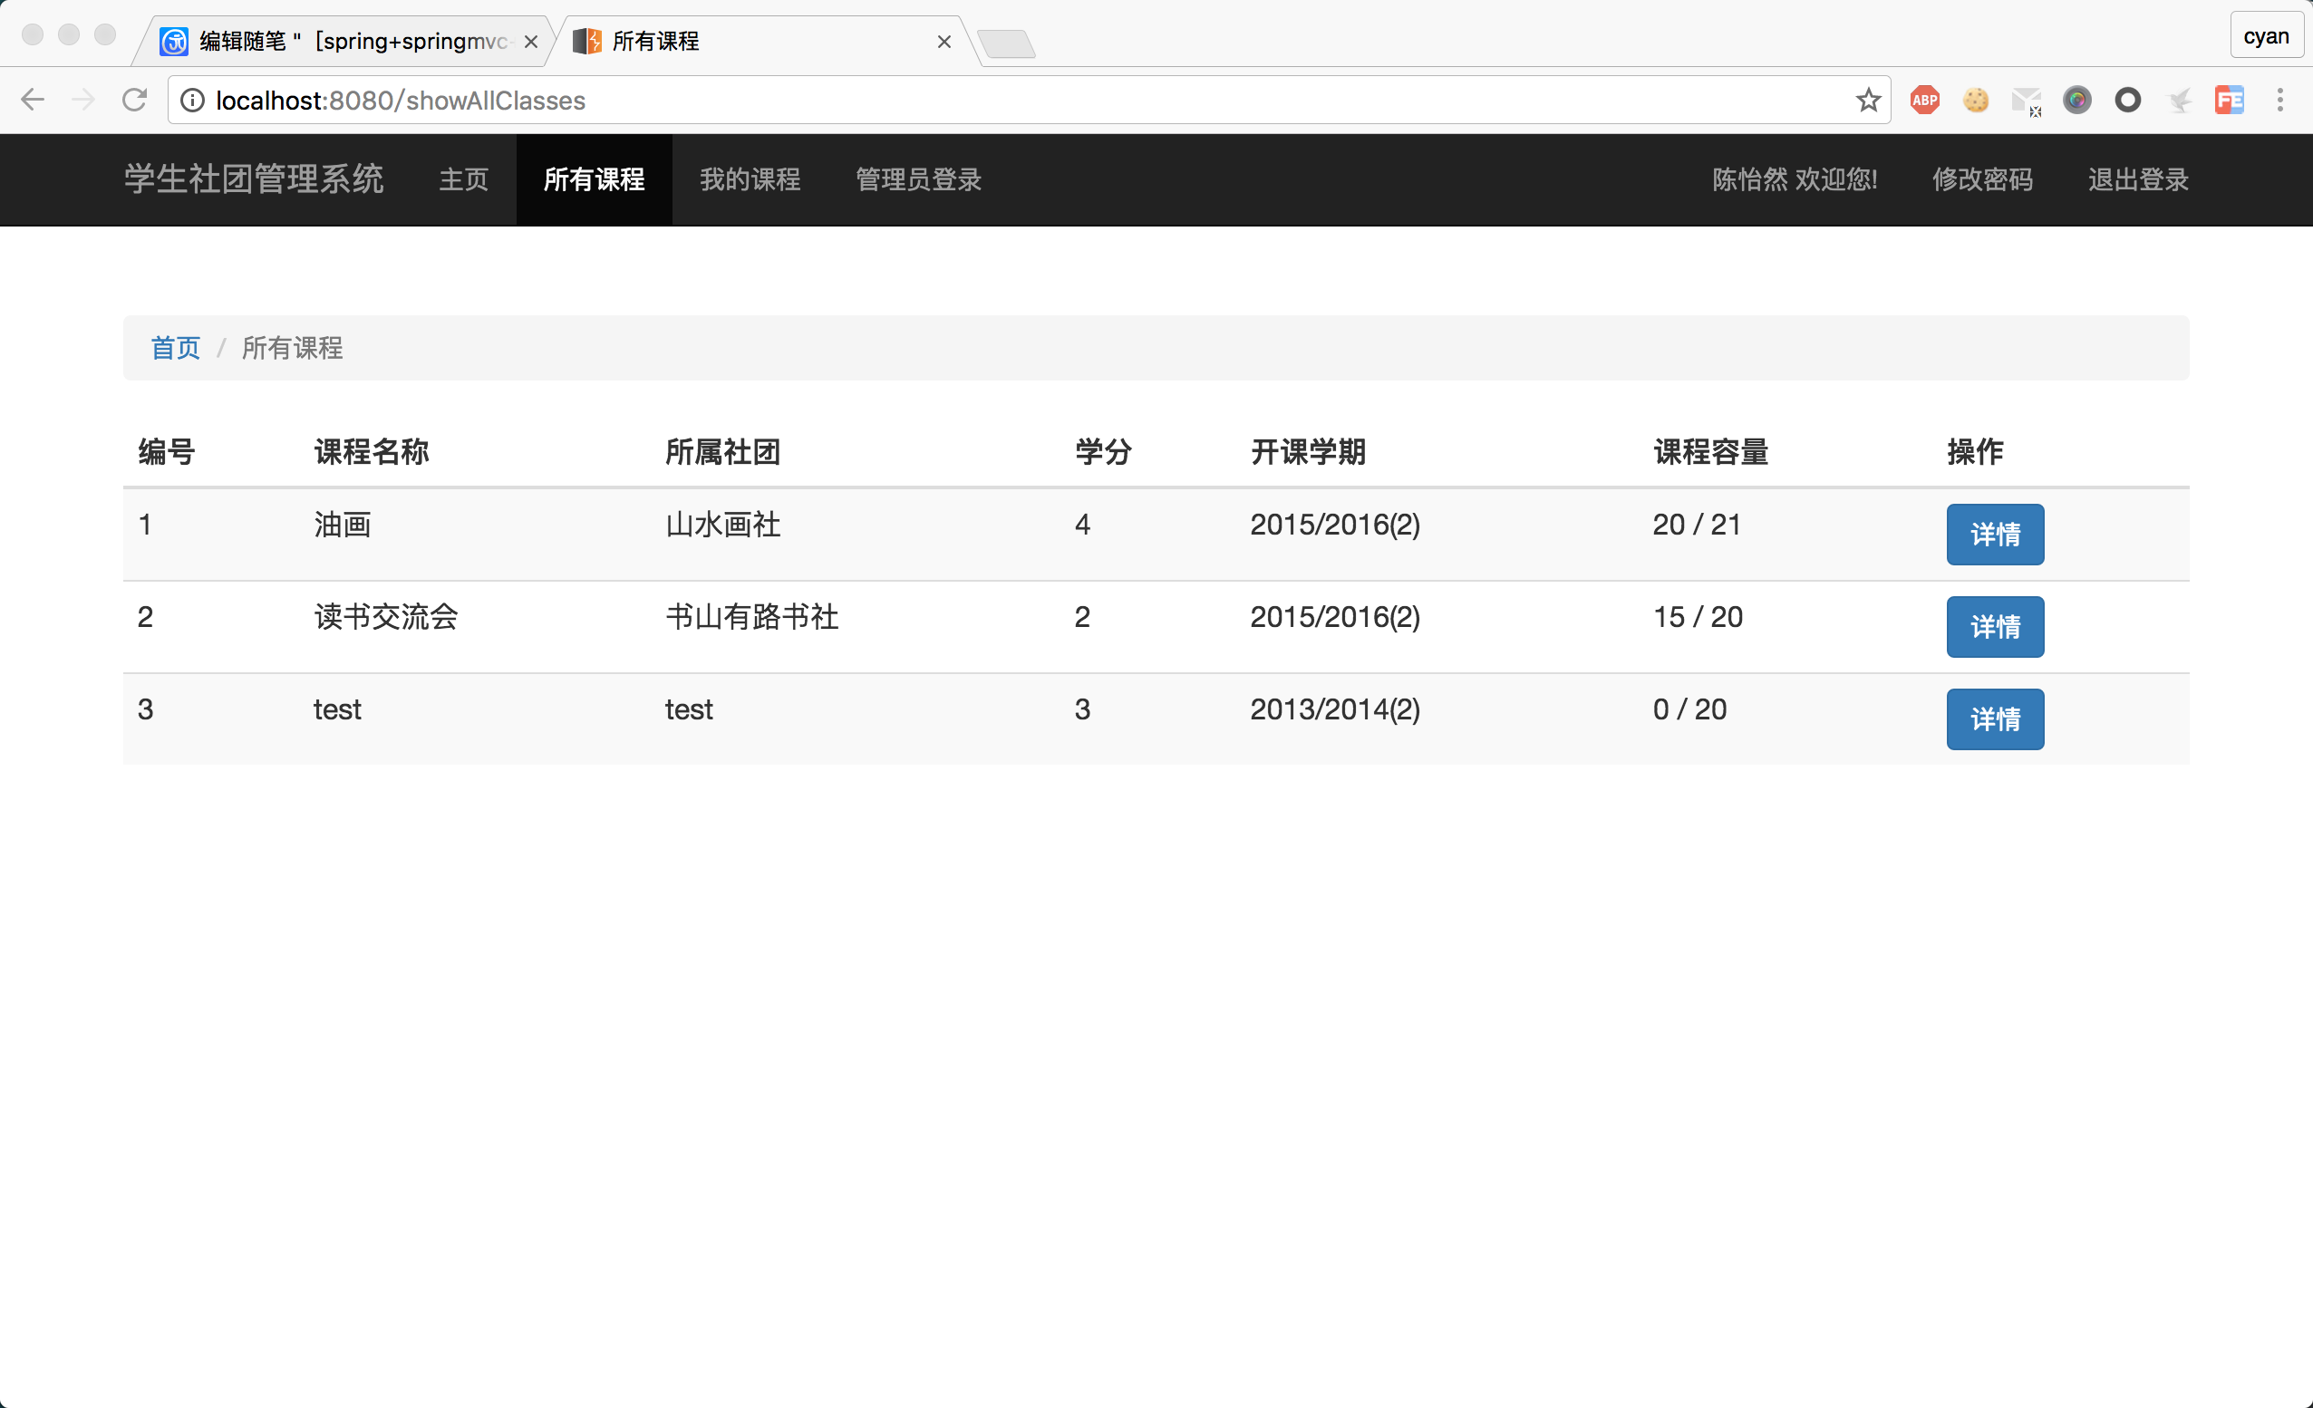2313x1408 pixels.
Task: View site information for localhost
Action: coord(192,100)
